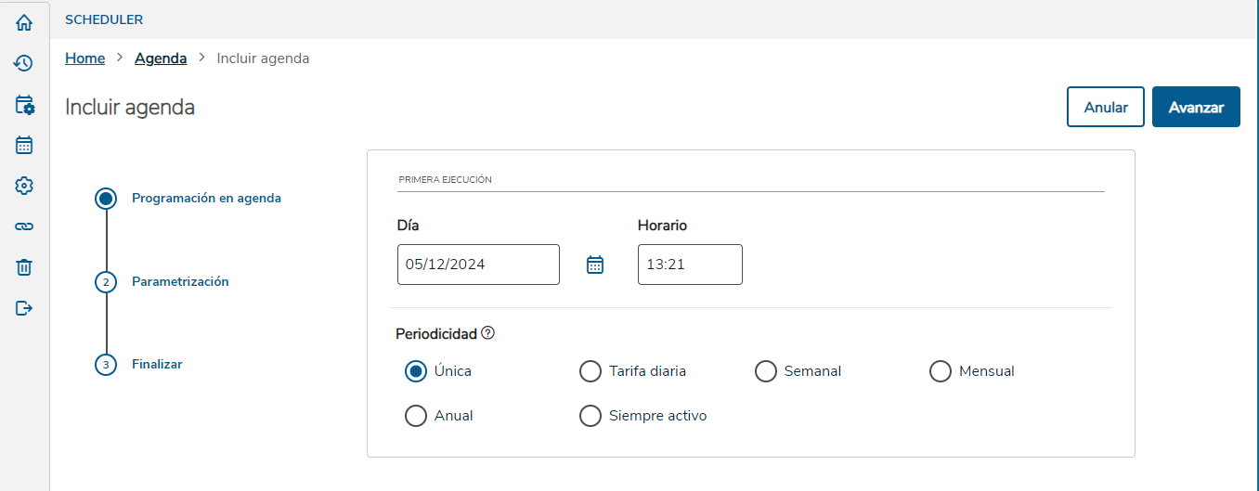The height and width of the screenshot is (491, 1259).
Task: Click the Horario time input field
Action: pyautogui.click(x=689, y=265)
